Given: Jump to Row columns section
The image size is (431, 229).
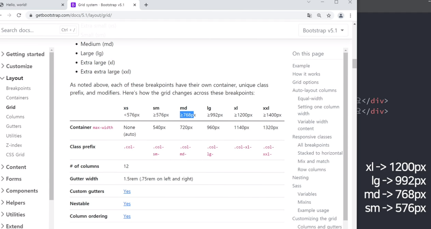Looking at the screenshot, I should tap(312, 170).
